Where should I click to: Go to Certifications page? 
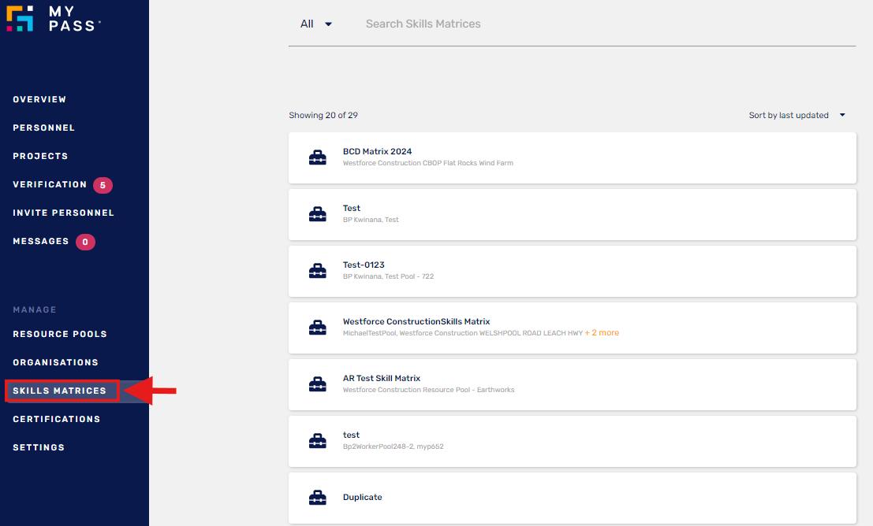[x=56, y=419]
